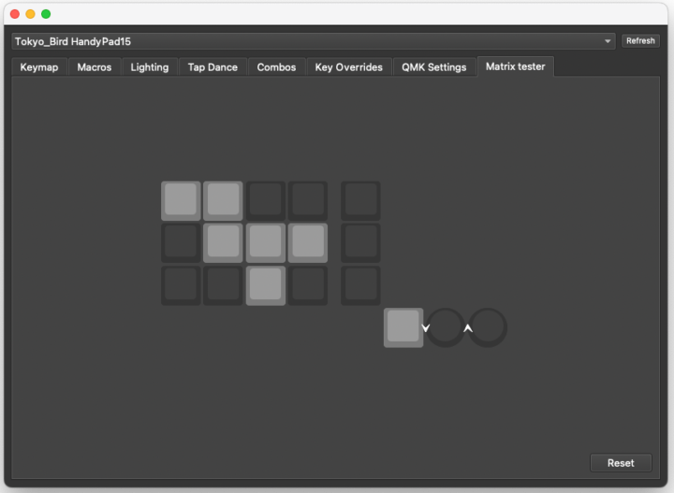Click the dark third key in top row

coord(265,200)
